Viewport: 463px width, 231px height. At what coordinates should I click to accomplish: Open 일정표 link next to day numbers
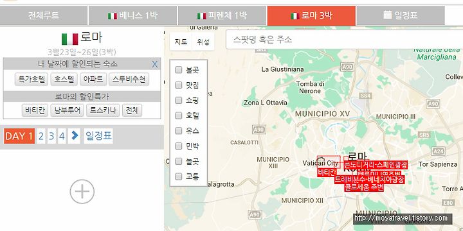tap(98, 136)
